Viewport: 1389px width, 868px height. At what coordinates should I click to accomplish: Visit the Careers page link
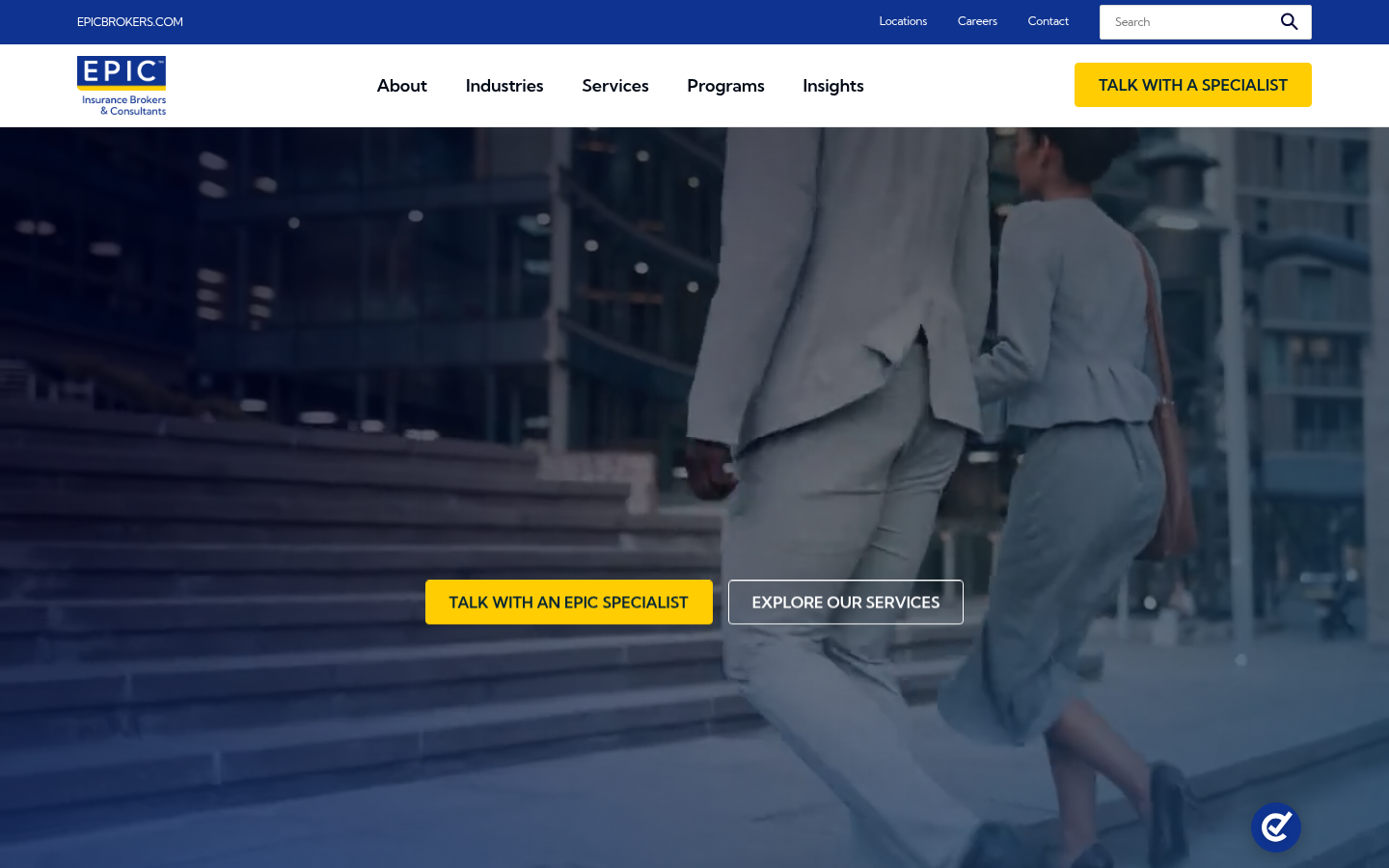(x=977, y=21)
